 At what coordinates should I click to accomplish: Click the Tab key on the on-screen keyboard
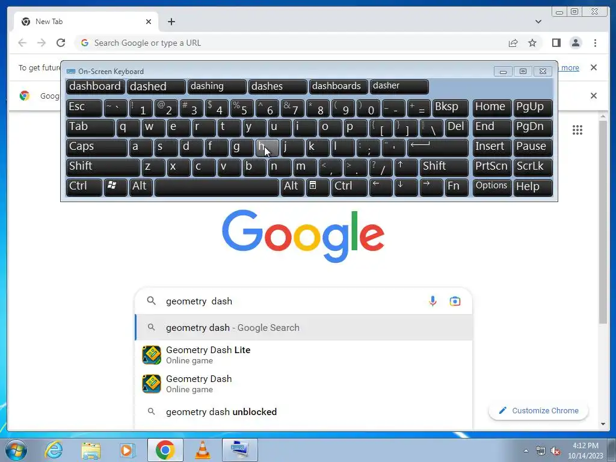coord(90,128)
